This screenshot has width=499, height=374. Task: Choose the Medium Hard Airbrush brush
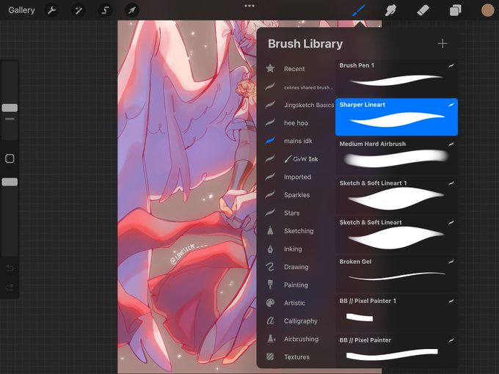tap(396, 156)
